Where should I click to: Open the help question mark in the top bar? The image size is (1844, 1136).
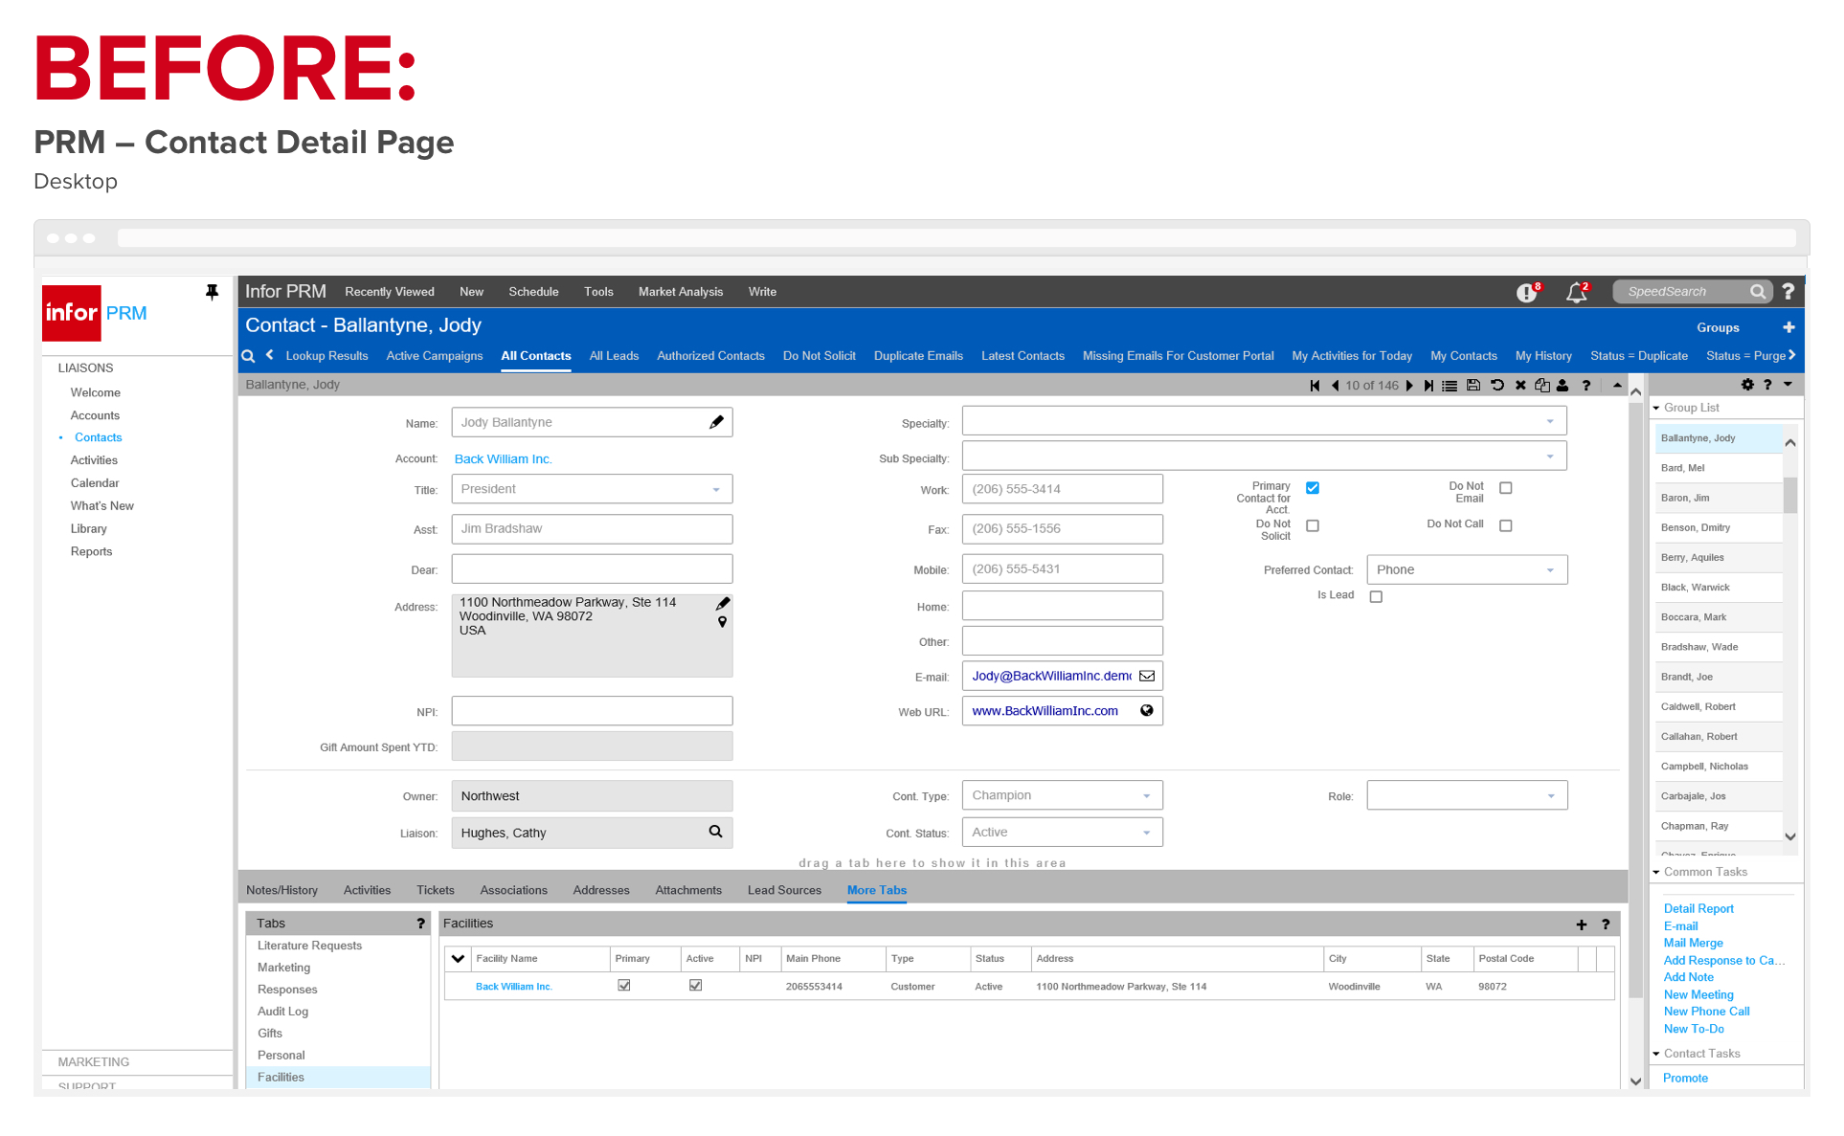point(1788,292)
